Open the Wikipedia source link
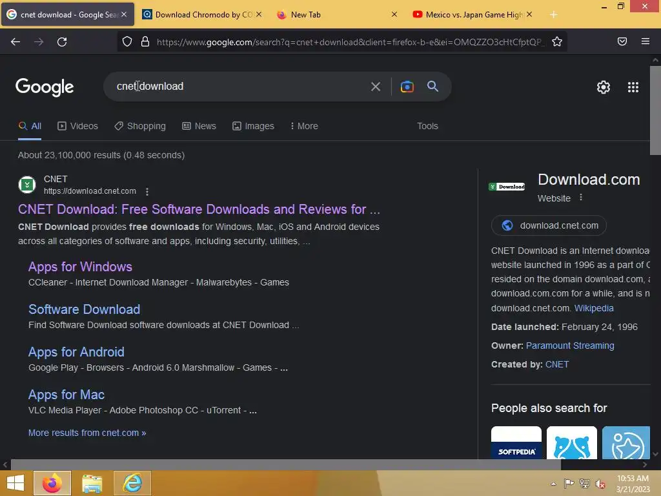 (594, 308)
